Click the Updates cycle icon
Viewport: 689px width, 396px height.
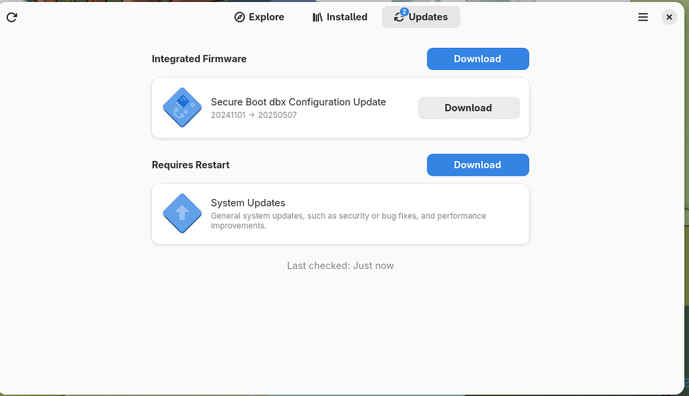[399, 19]
